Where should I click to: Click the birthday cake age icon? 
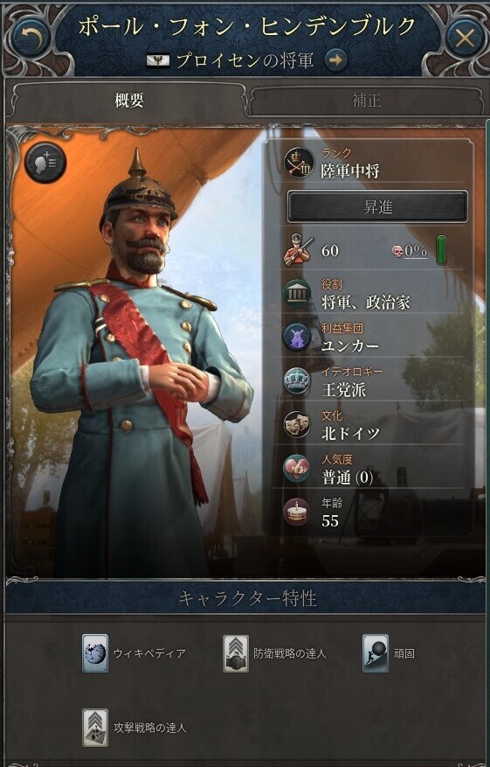tap(297, 512)
